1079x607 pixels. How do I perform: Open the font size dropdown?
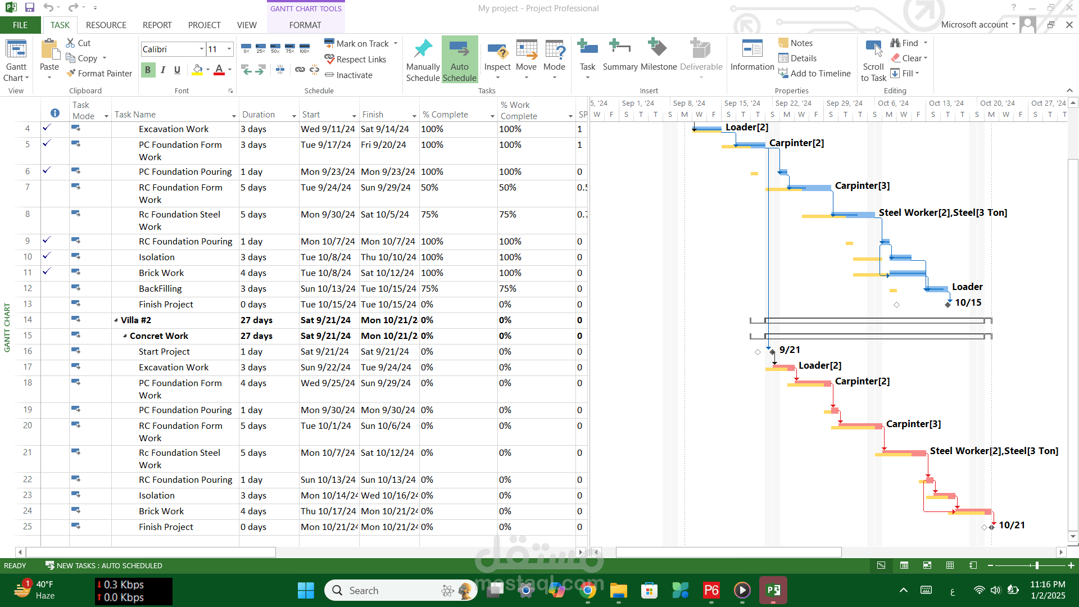(229, 49)
